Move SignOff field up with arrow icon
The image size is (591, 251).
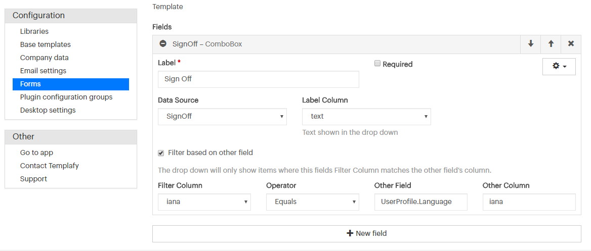click(551, 44)
